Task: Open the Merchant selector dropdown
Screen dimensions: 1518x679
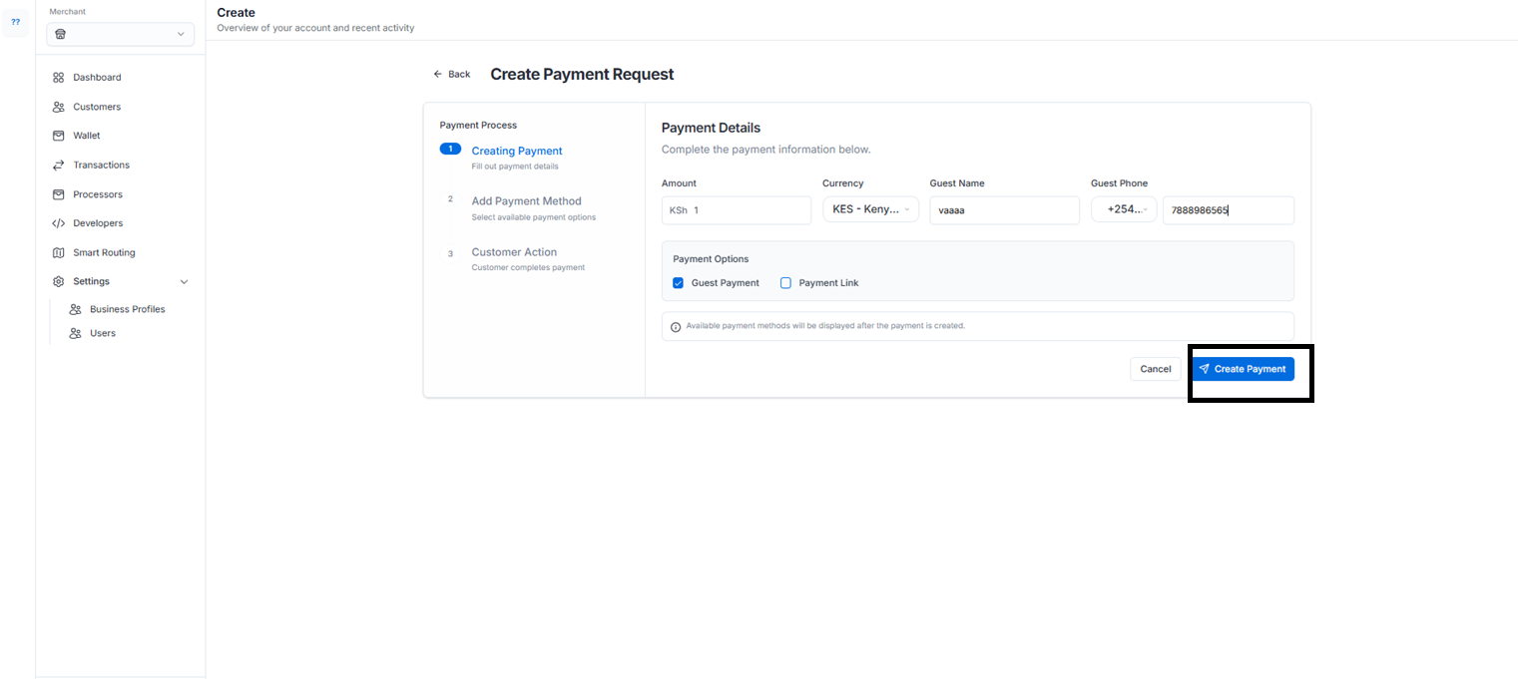Action: [120, 34]
